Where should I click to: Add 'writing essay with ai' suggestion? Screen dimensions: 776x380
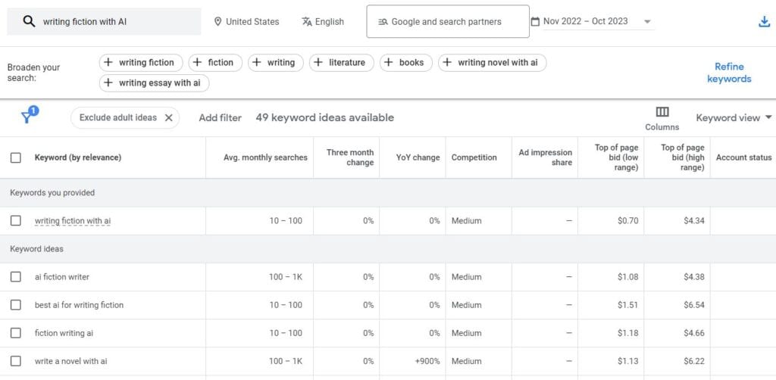tap(155, 83)
